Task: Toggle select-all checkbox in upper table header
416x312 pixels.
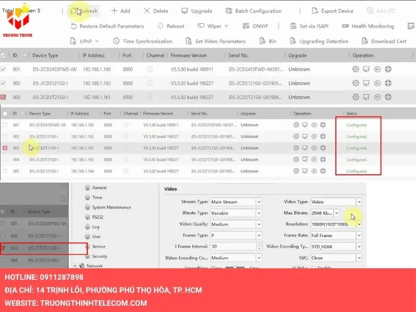Action: [x=4, y=55]
